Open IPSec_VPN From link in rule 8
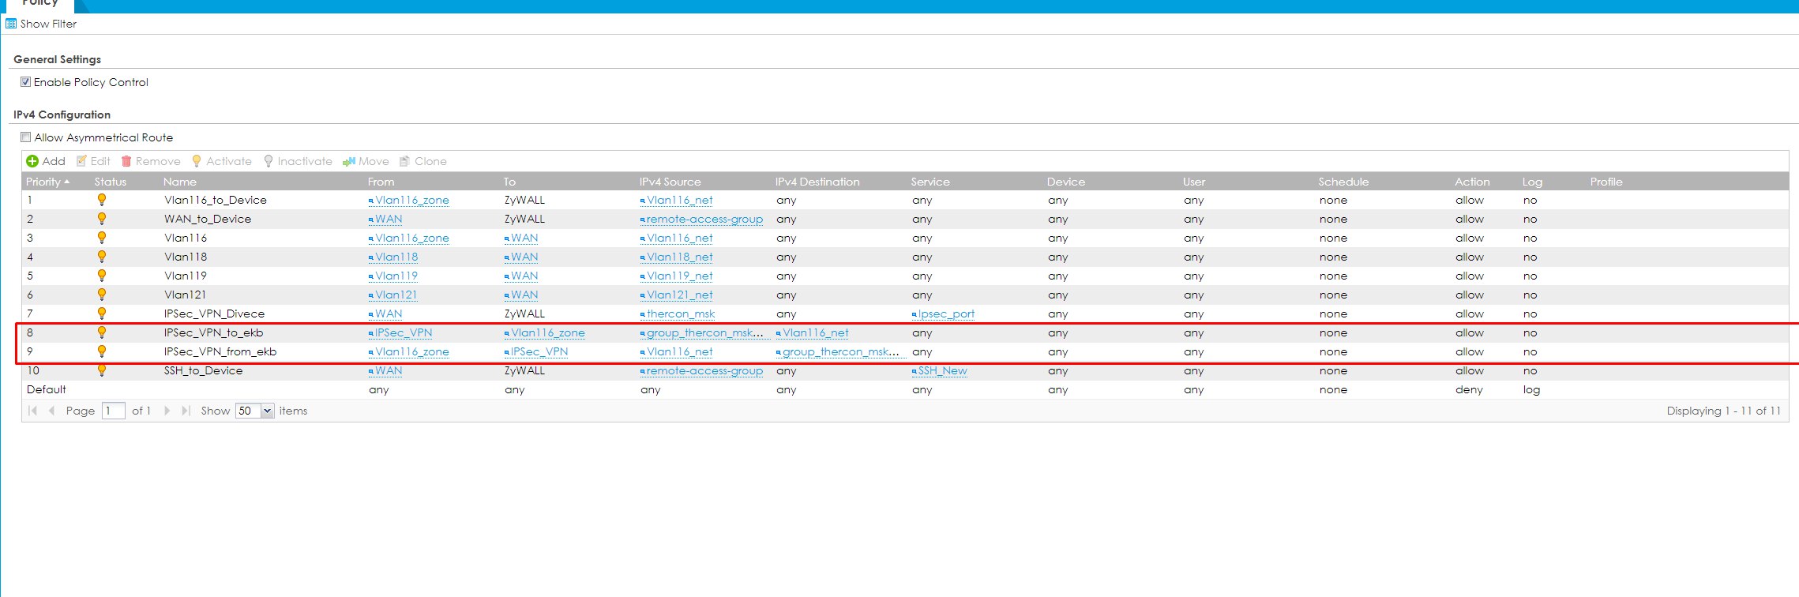The width and height of the screenshot is (1799, 597). coord(404,333)
